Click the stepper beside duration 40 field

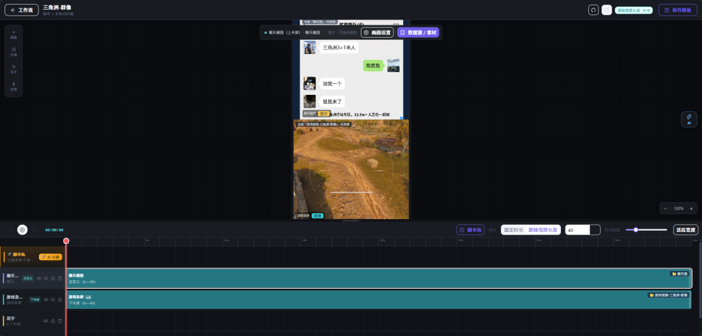pyautogui.click(x=595, y=230)
